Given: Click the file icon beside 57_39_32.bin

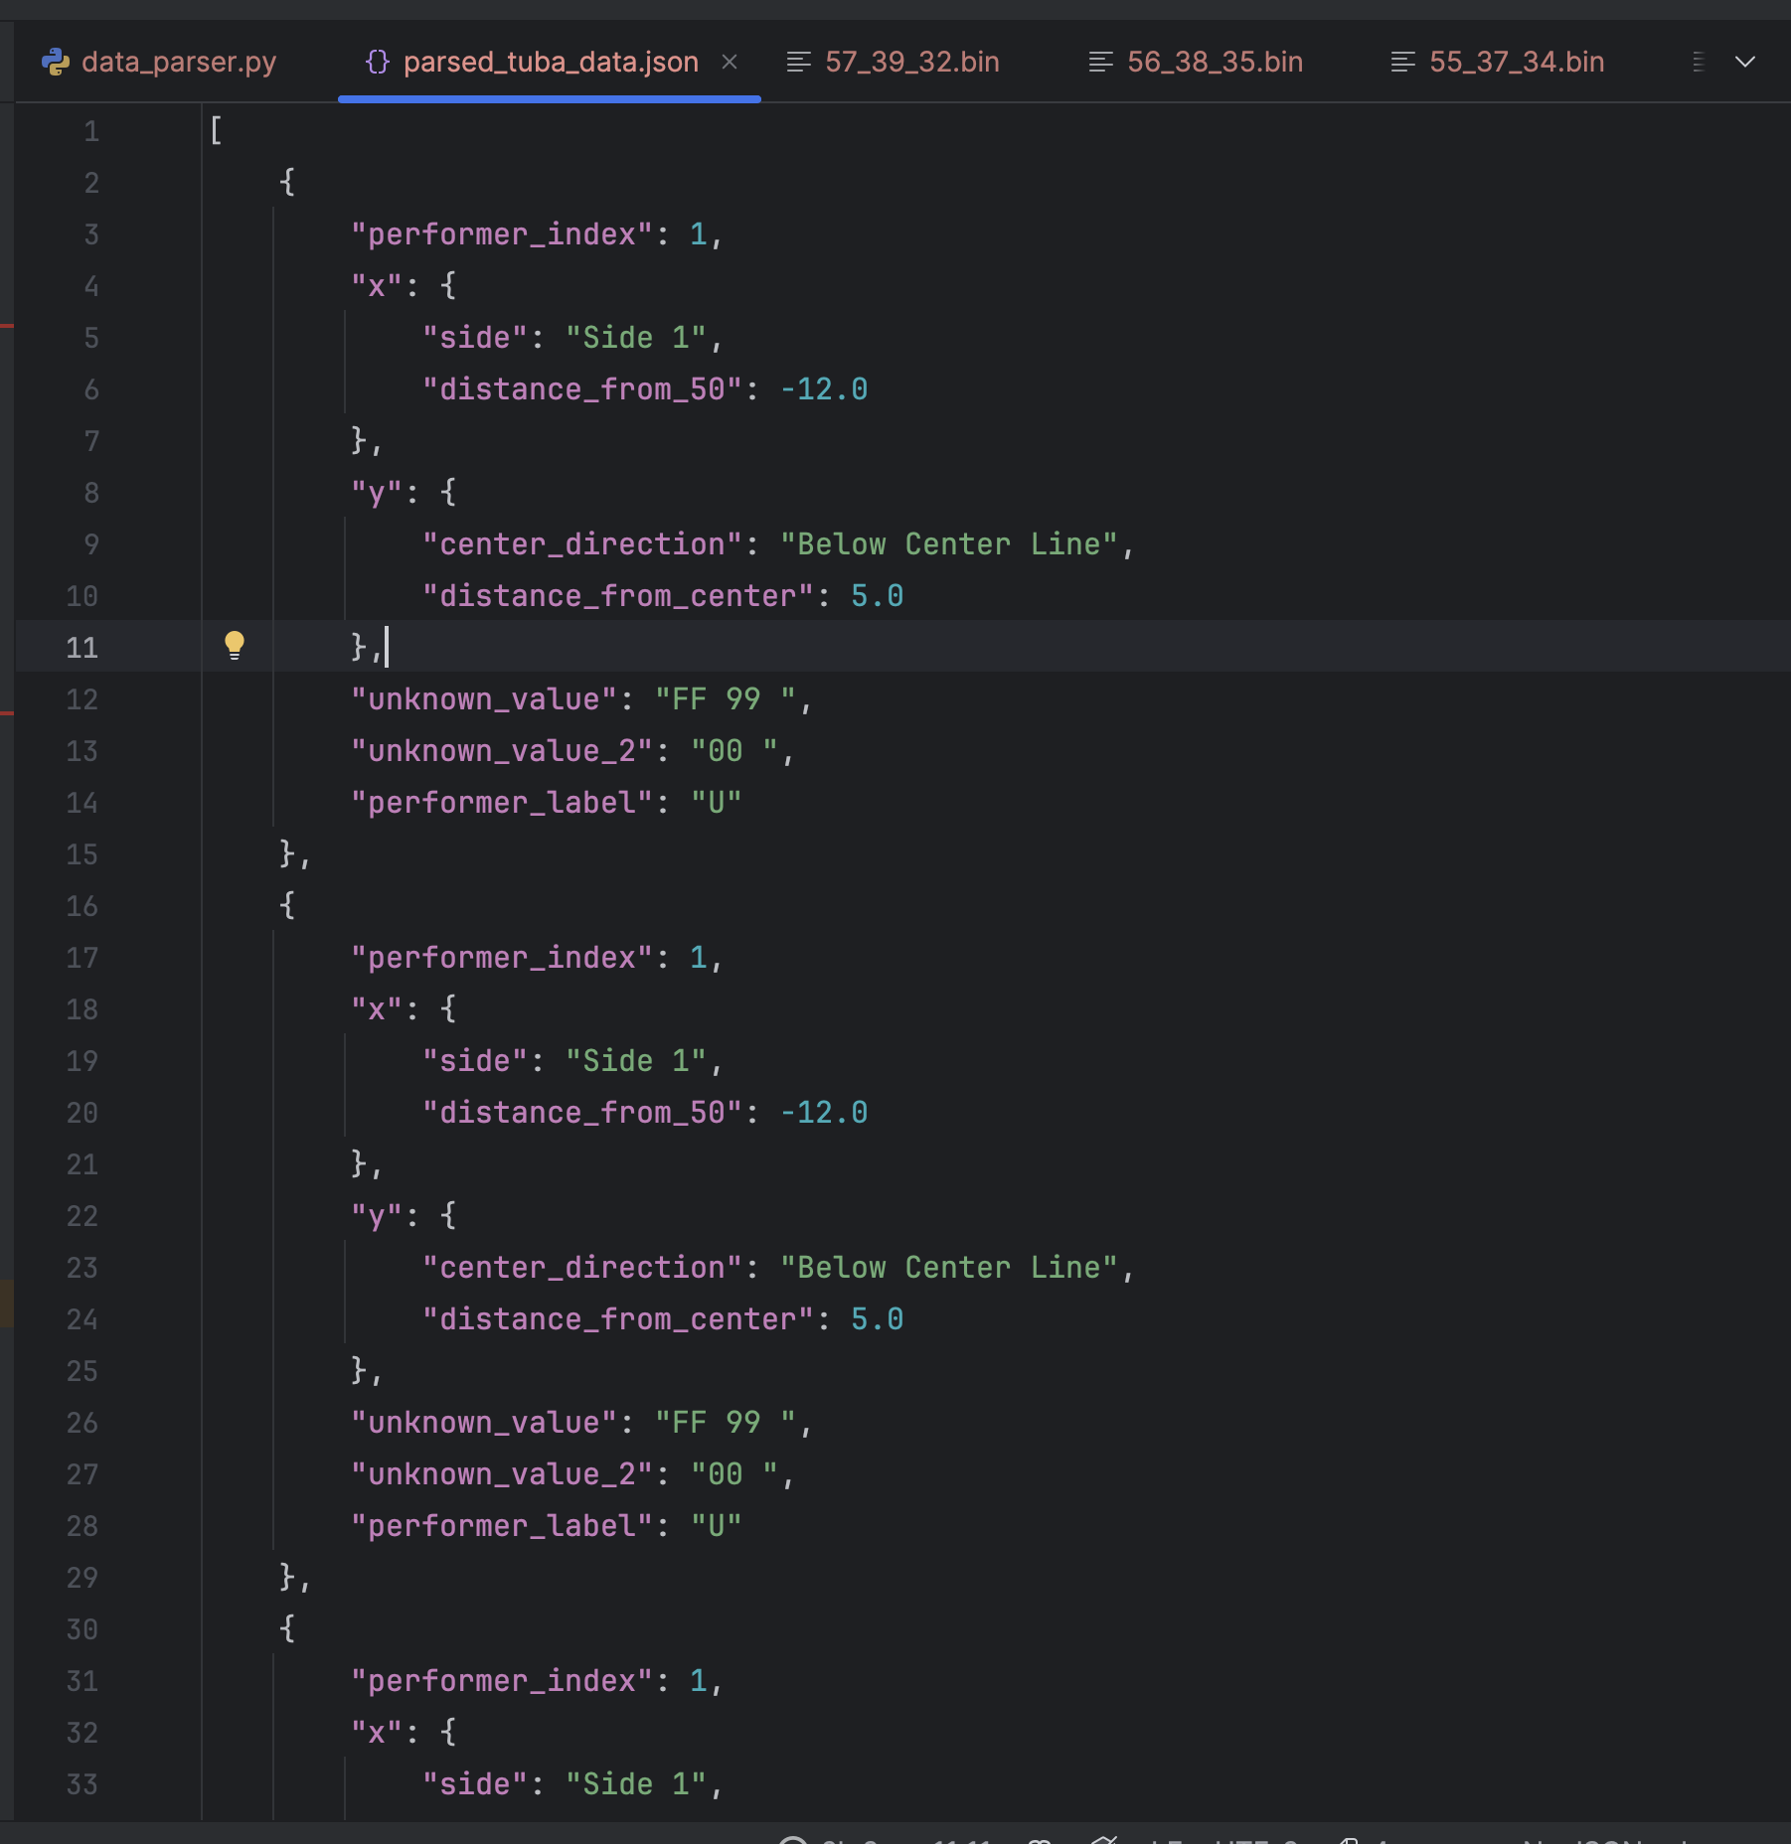Looking at the screenshot, I should 799,63.
